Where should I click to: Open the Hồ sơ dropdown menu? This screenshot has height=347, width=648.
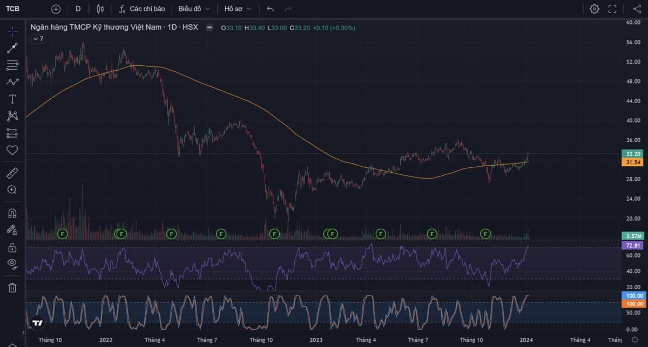(x=238, y=9)
